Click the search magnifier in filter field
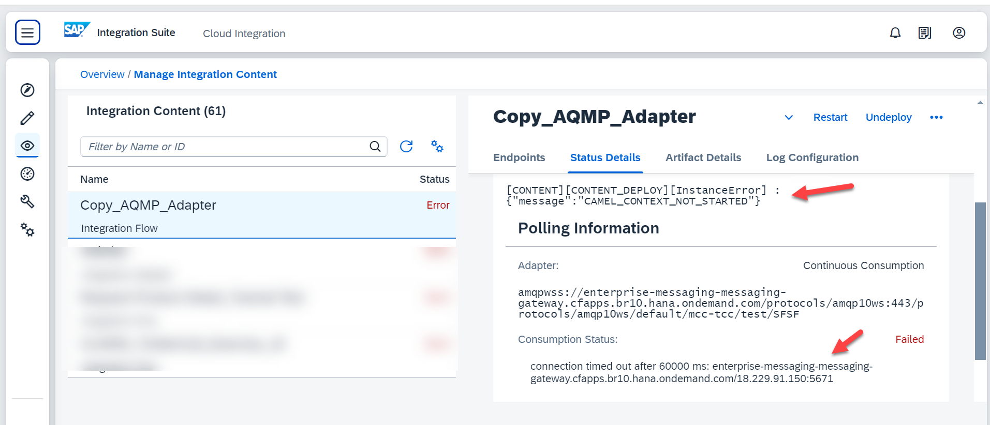Viewport: 990px width, 425px height. coord(375,147)
